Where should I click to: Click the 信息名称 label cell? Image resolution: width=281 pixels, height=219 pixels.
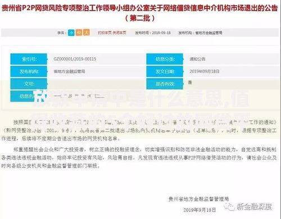[29, 96]
